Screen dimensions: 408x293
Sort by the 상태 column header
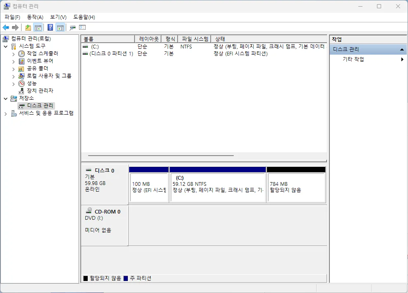(x=269, y=39)
